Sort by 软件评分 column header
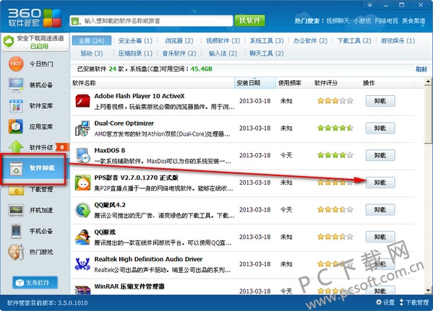 (336, 83)
